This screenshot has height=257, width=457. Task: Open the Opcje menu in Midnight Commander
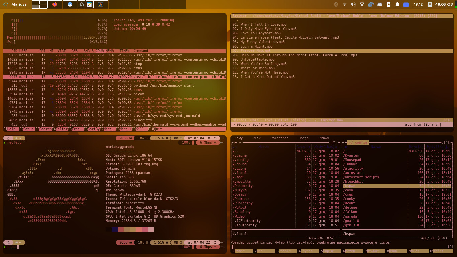click(303, 138)
